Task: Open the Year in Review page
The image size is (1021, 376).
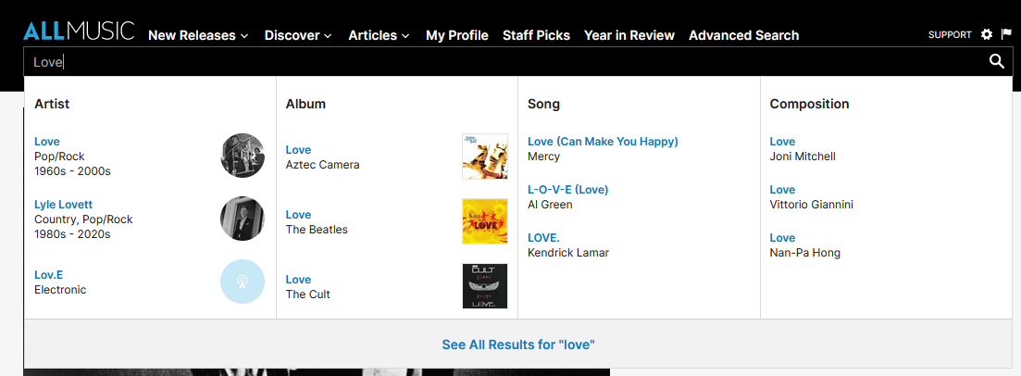Action: pos(629,35)
